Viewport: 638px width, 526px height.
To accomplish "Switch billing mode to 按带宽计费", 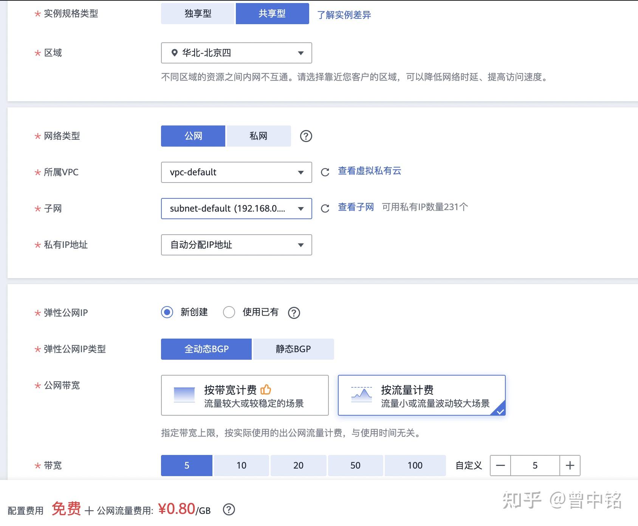I will coord(245,395).
